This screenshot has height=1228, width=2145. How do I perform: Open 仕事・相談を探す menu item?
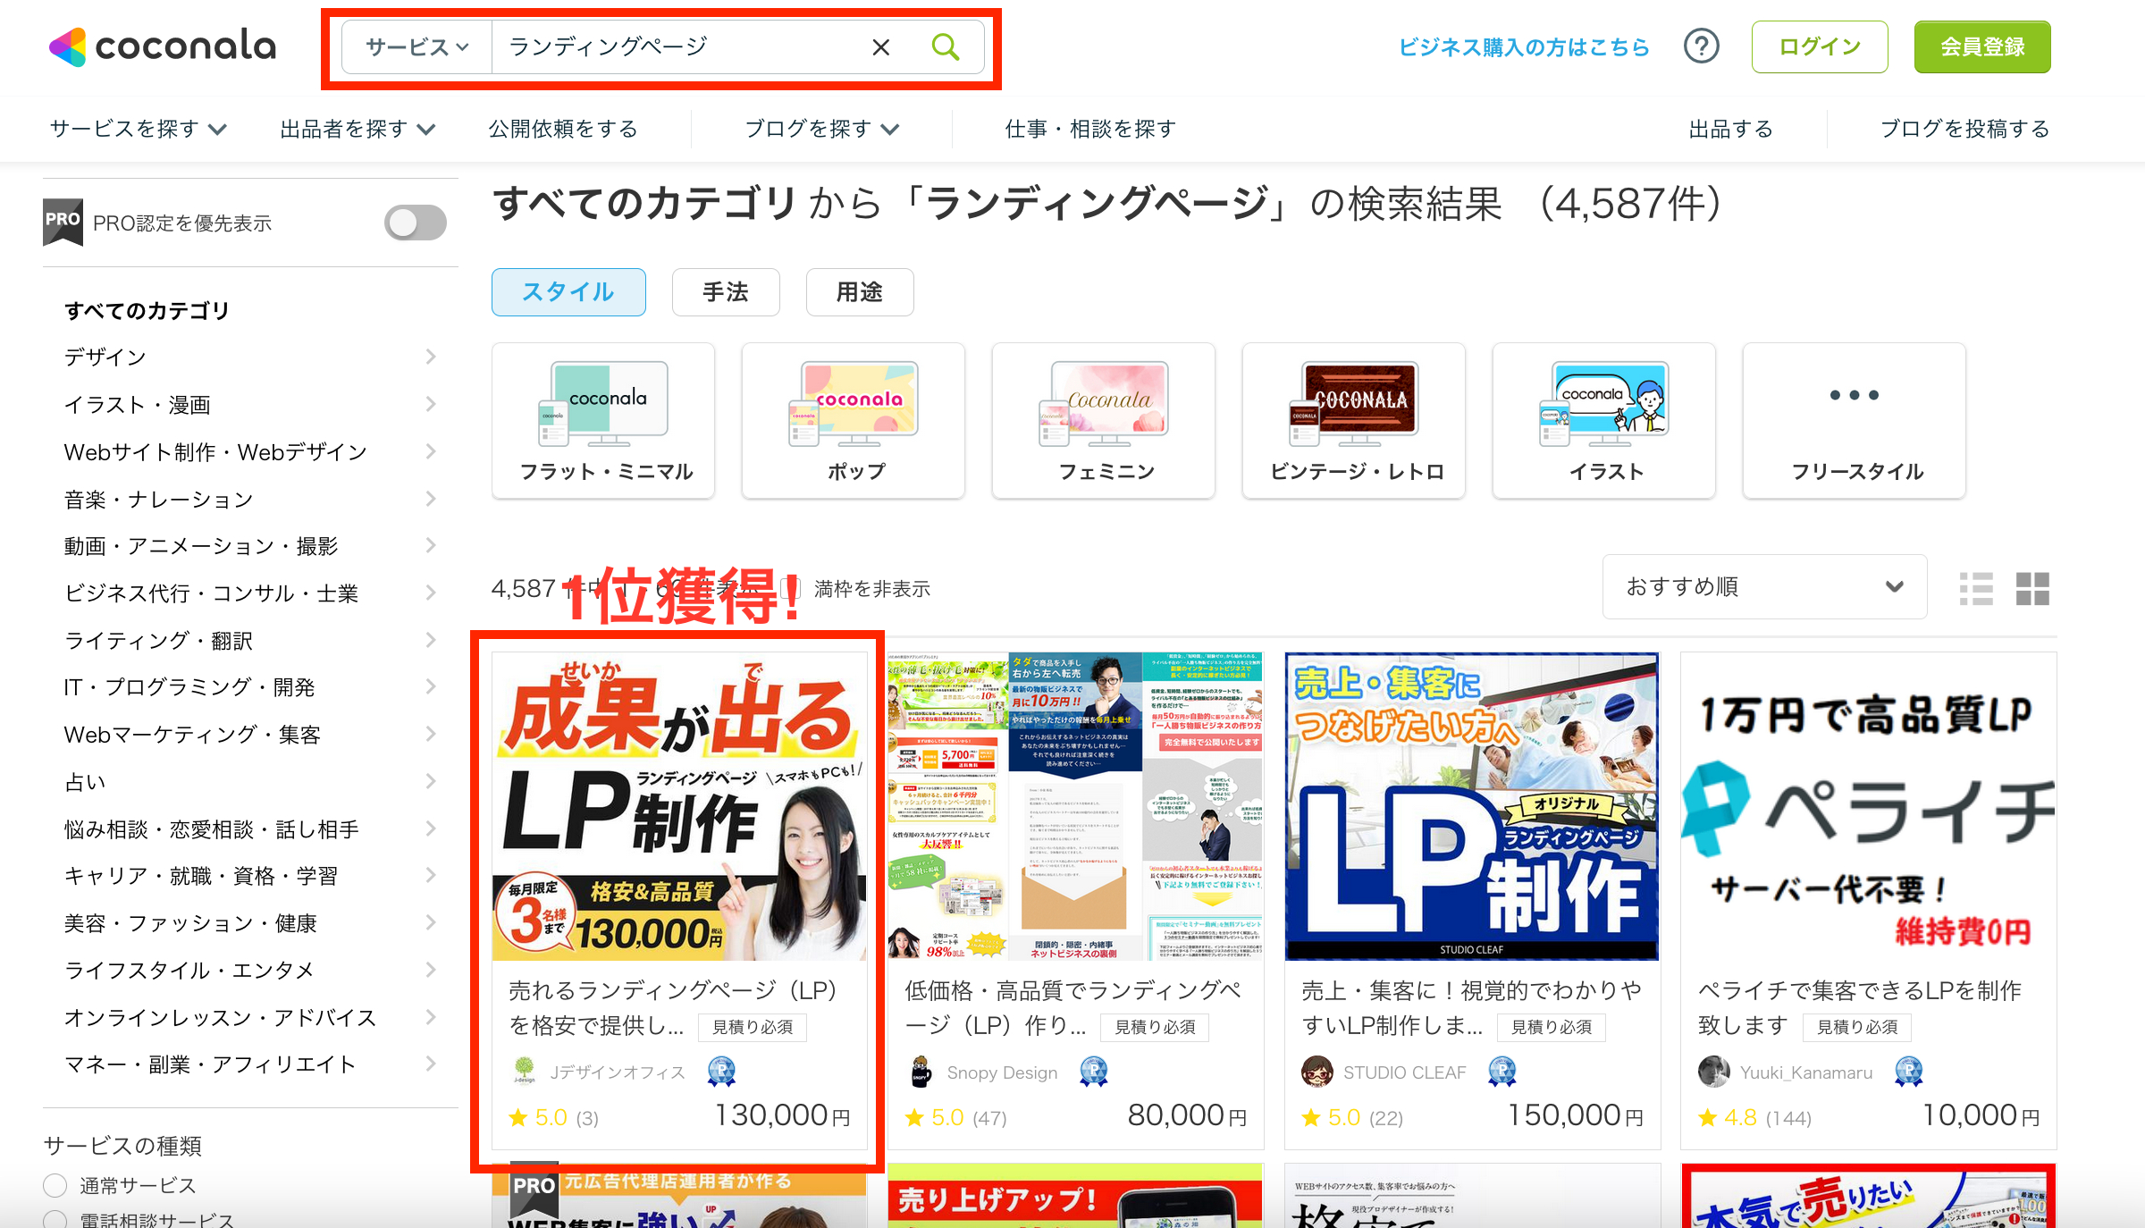coord(1090,129)
